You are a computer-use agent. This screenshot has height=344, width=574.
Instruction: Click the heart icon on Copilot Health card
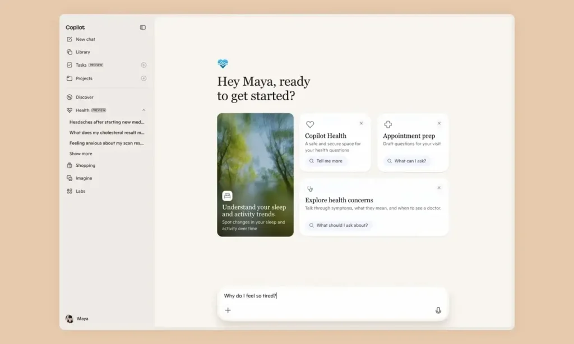(310, 124)
